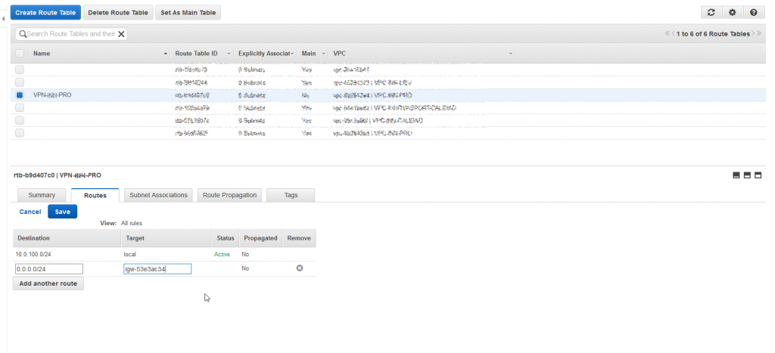The height and width of the screenshot is (353, 775).
Task: Save the edited routes
Action: tap(62, 212)
